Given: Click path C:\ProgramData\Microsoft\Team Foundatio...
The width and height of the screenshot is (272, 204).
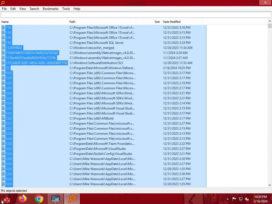Looking at the screenshot, I should coord(102,144).
